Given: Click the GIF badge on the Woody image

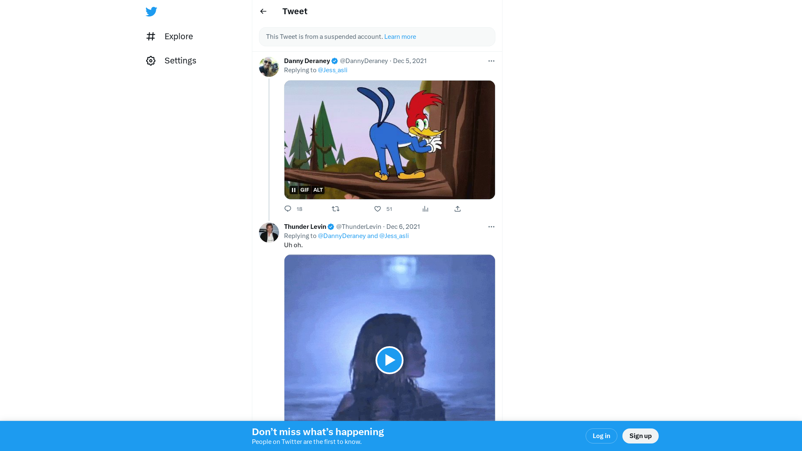Looking at the screenshot, I should [x=305, y=190].
